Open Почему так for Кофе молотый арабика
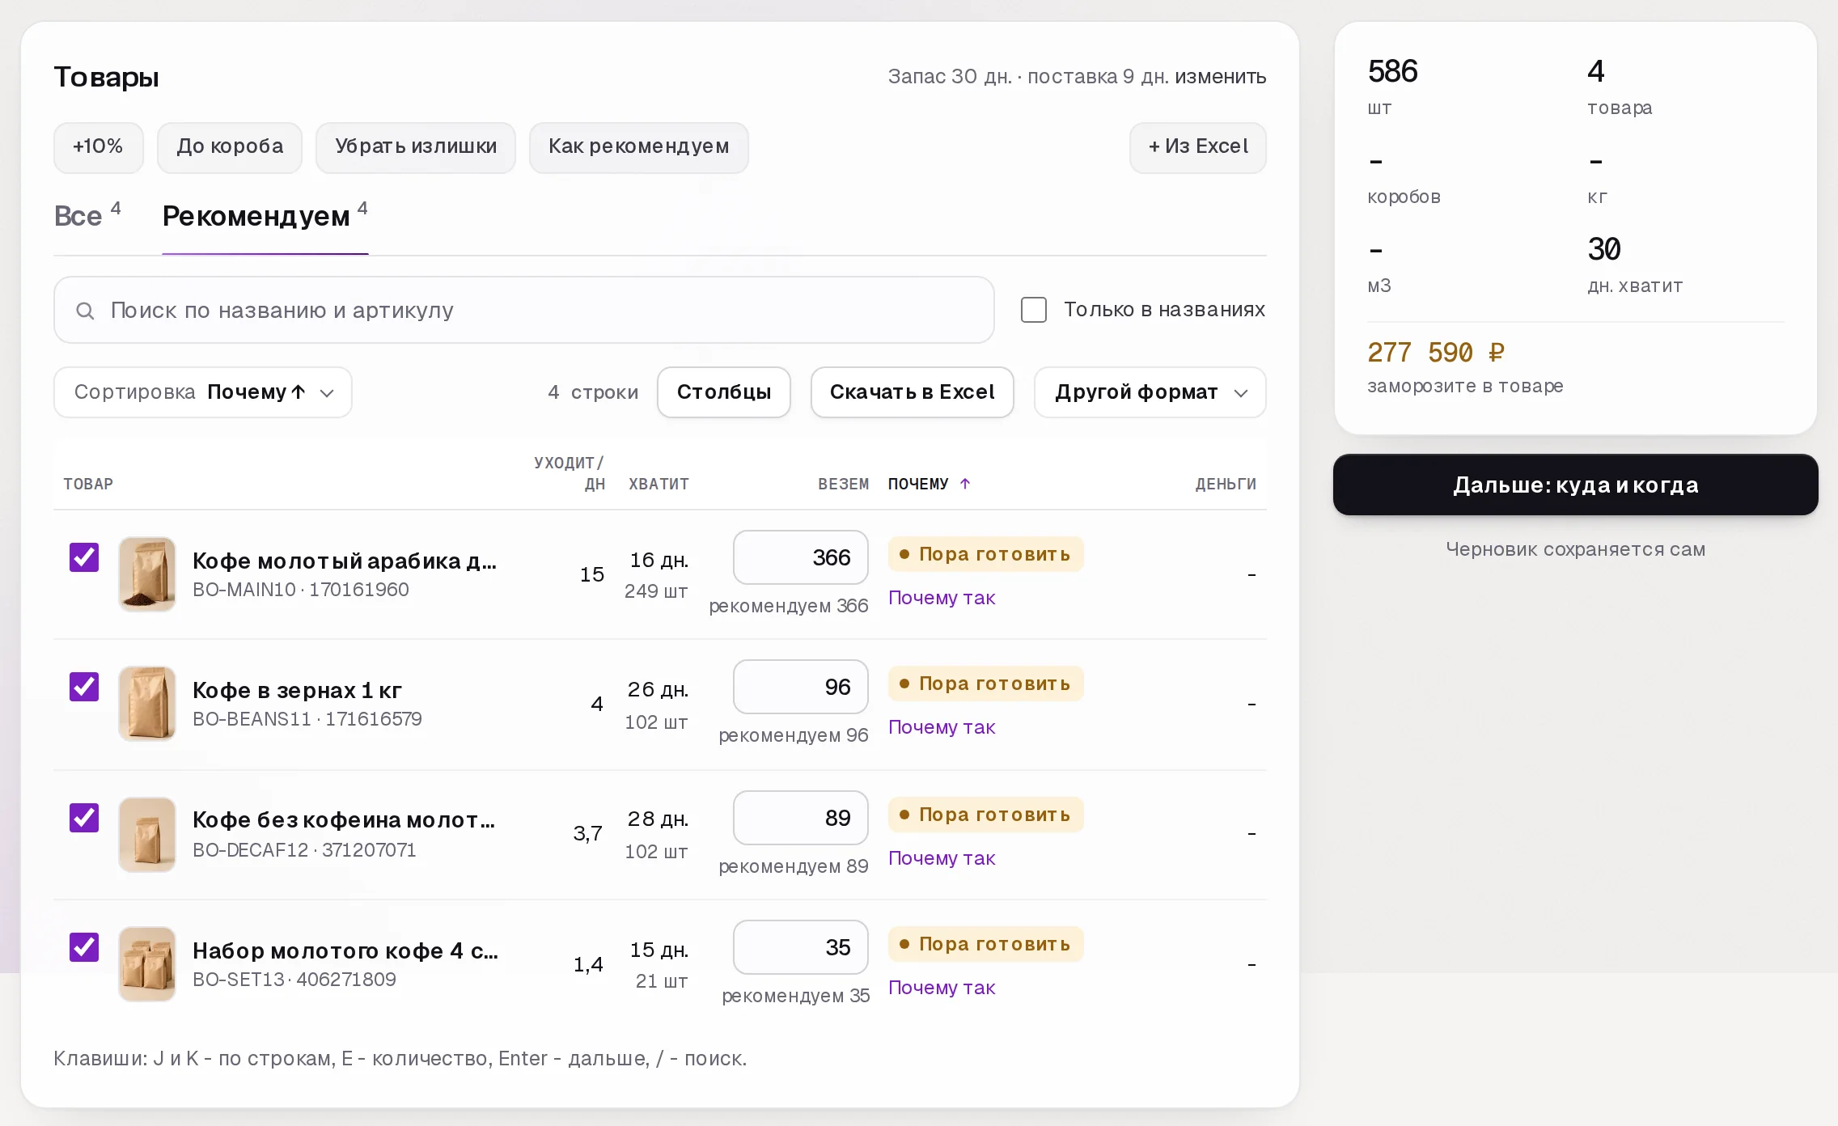Viewport: 1838px width, 1126px height. (x=942, y=598)
